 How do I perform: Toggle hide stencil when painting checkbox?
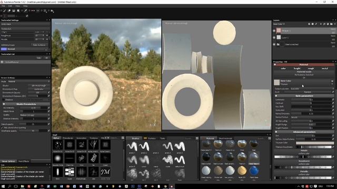tap(2, 128)
